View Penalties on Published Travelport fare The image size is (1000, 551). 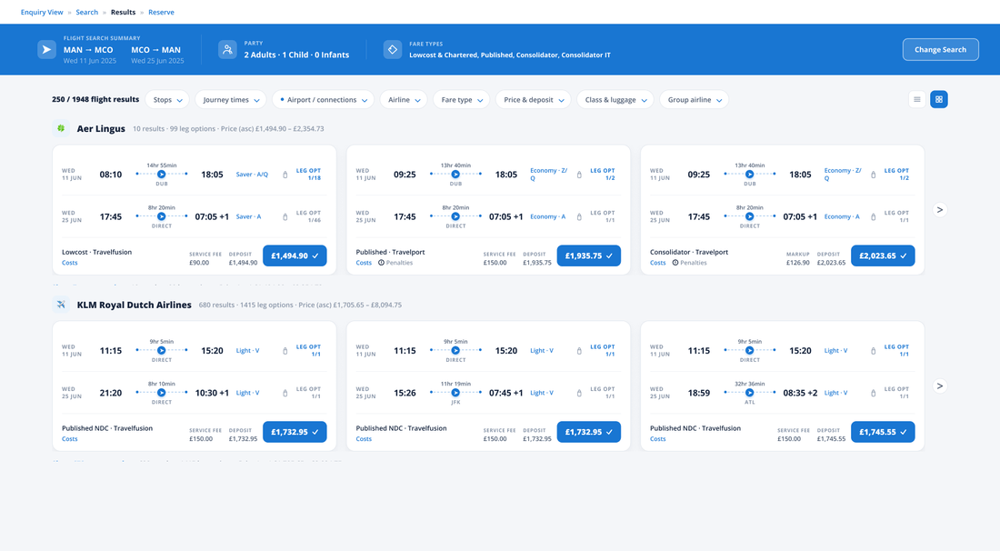click(x=395, y=263)
